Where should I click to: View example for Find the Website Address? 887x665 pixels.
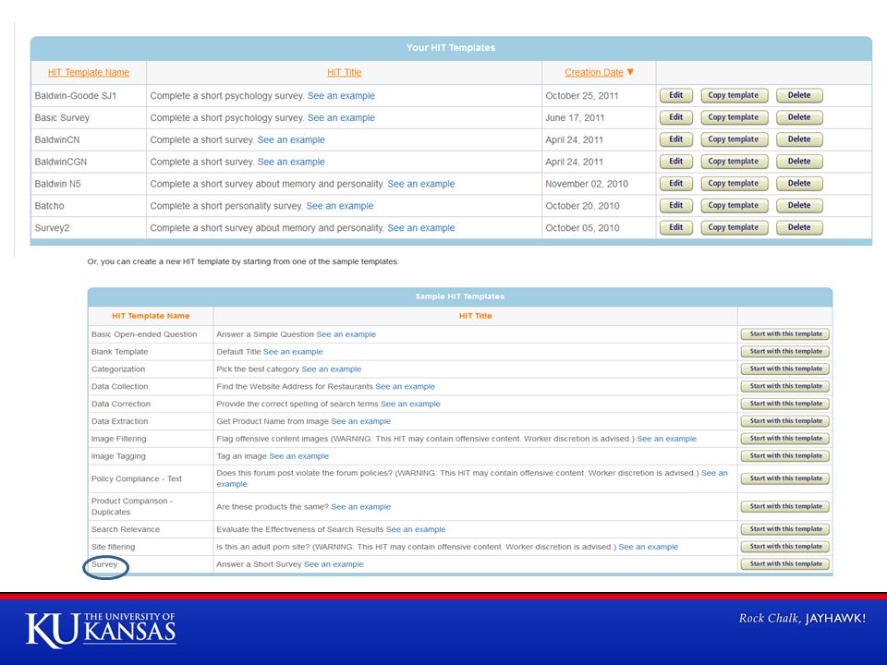(405, 387)
